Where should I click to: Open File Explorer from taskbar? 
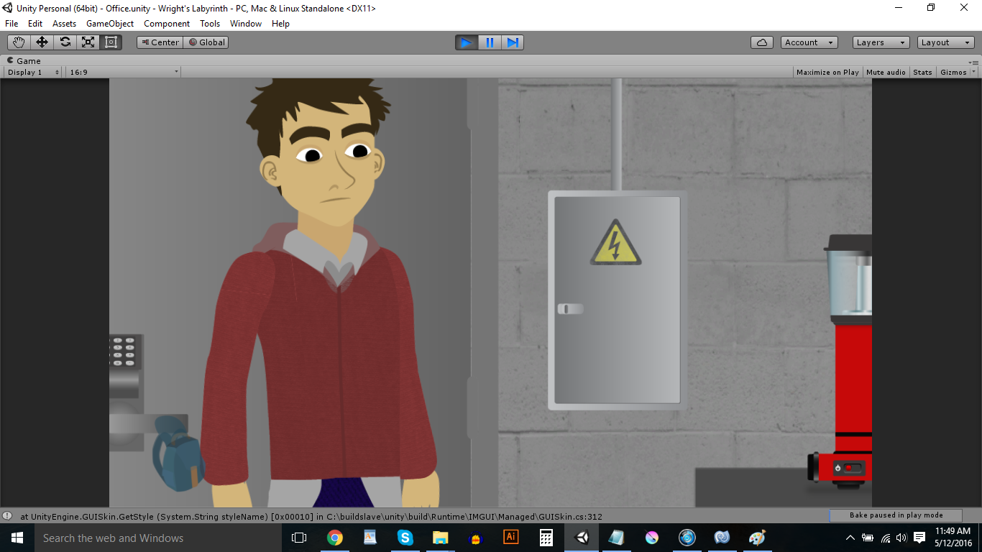[440, 538]
